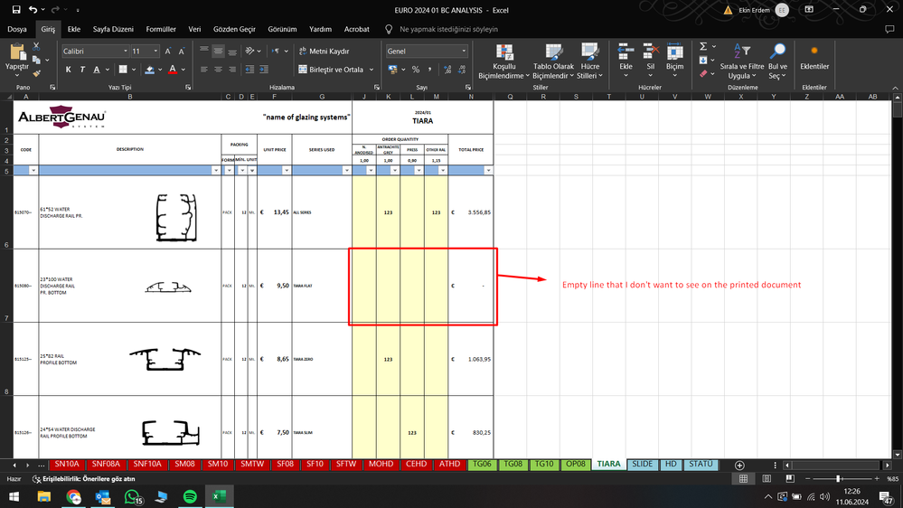This screenshot has height=508, width=903.
Task: Open Bul ve Seç magnifier
Action: [777, 52]
